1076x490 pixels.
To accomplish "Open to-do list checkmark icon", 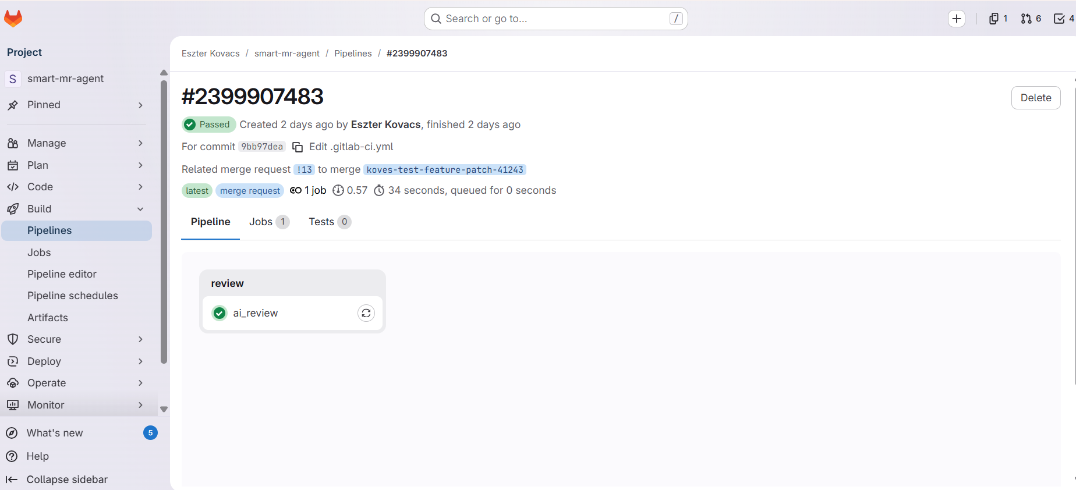I will tap(1059, 19).
